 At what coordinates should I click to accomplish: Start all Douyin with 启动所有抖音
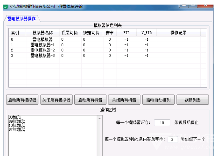(90, 100)
